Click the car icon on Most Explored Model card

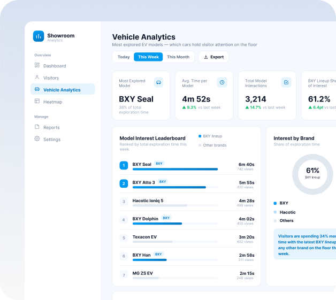click(x=158, y=82)
